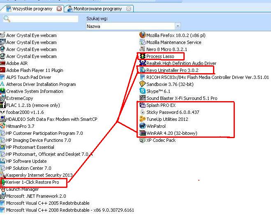The image size is (271, 215).
Task: Select the Splash PRO EX icon
Action: click(x=142, y=105)
